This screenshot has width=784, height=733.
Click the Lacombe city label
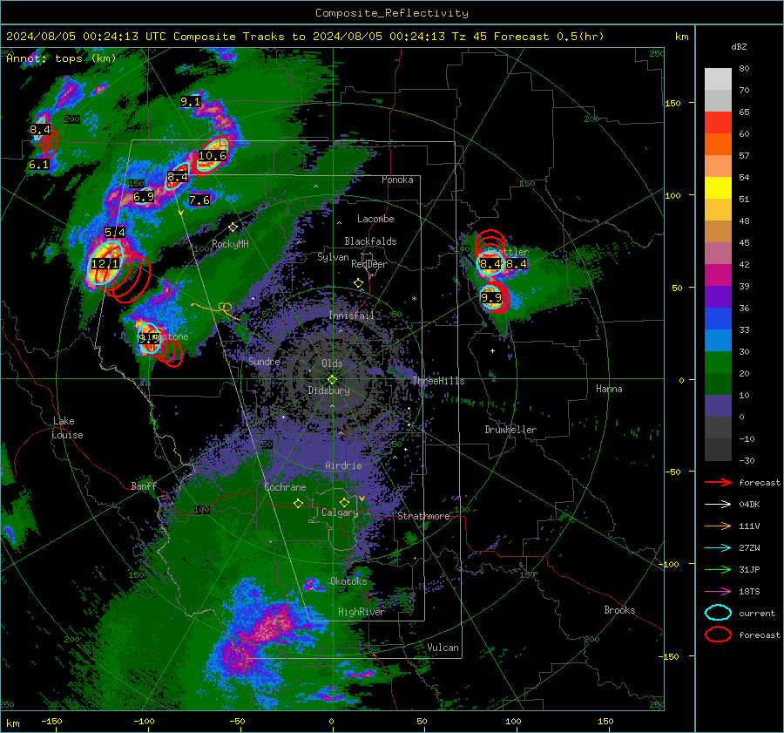click(375, 219)
